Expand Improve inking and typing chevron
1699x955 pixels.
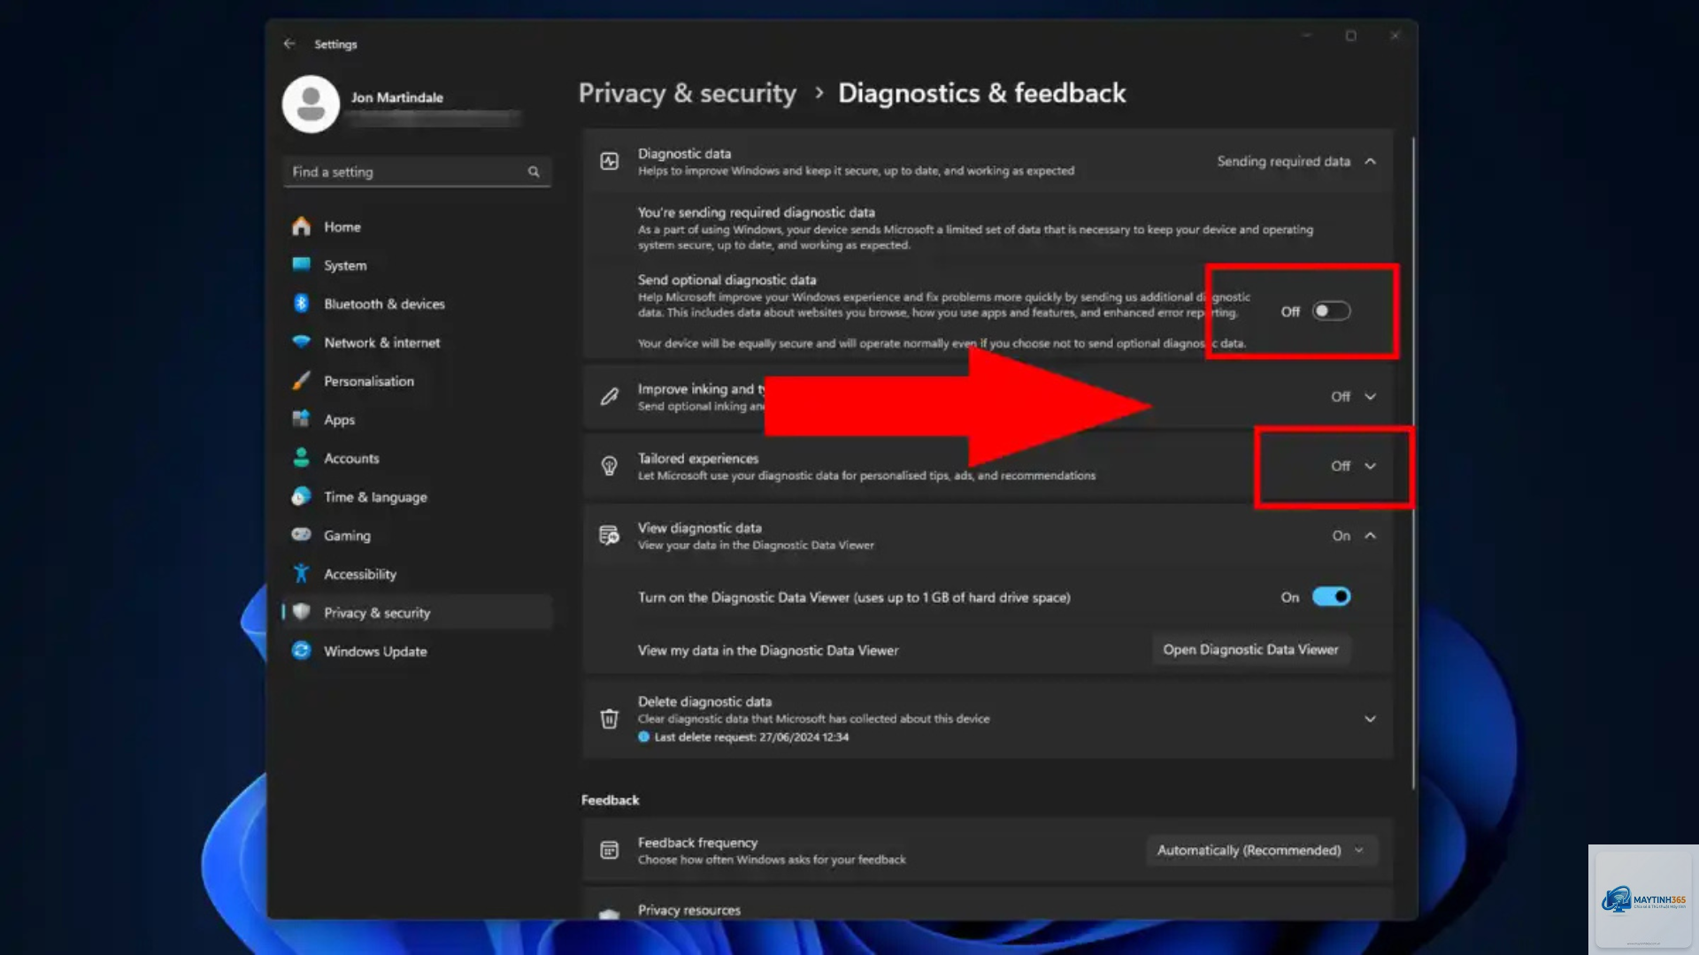pos(1371,396)
